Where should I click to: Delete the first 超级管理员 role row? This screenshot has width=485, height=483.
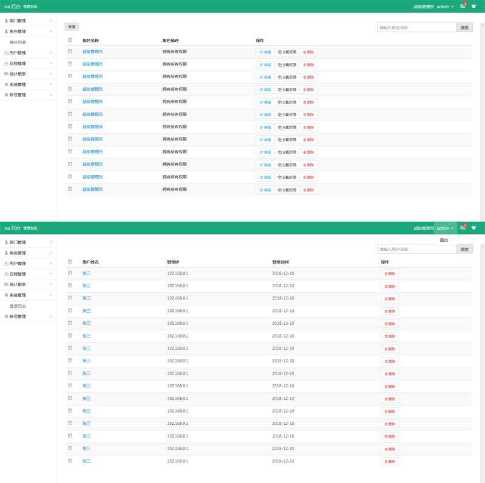[x=309, y=52]
